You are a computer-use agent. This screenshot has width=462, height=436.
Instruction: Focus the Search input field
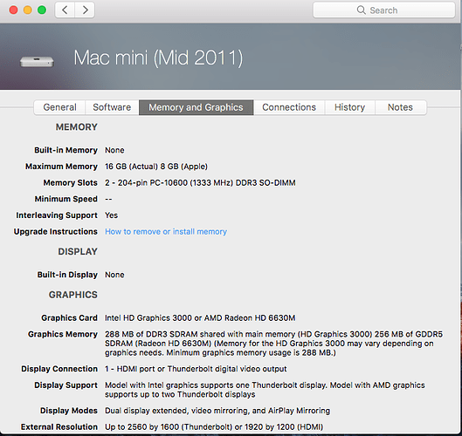pos(384,10)
